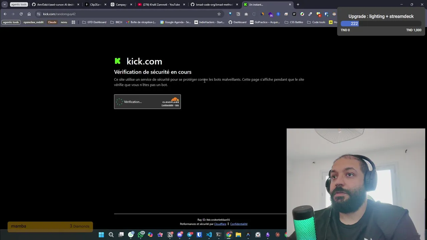
Task: Open the purple extension with 25 badge
Action: (270, 14)
